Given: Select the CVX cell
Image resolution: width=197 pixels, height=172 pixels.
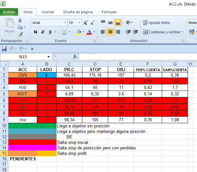Looking at the screenshot, I should 23,75.
